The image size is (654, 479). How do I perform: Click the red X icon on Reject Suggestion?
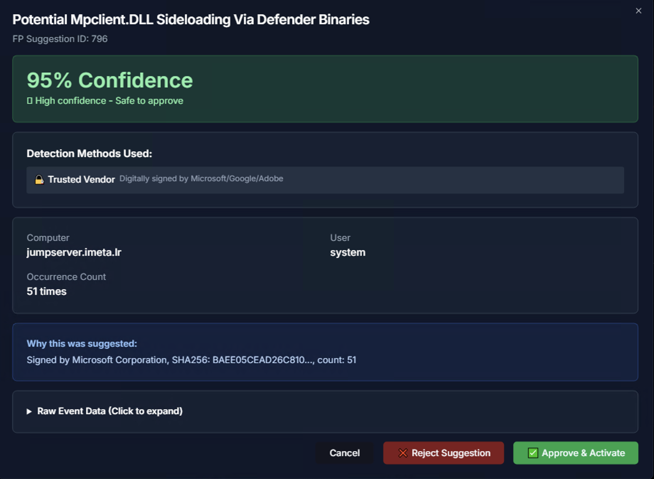click(x=402, y=453)
